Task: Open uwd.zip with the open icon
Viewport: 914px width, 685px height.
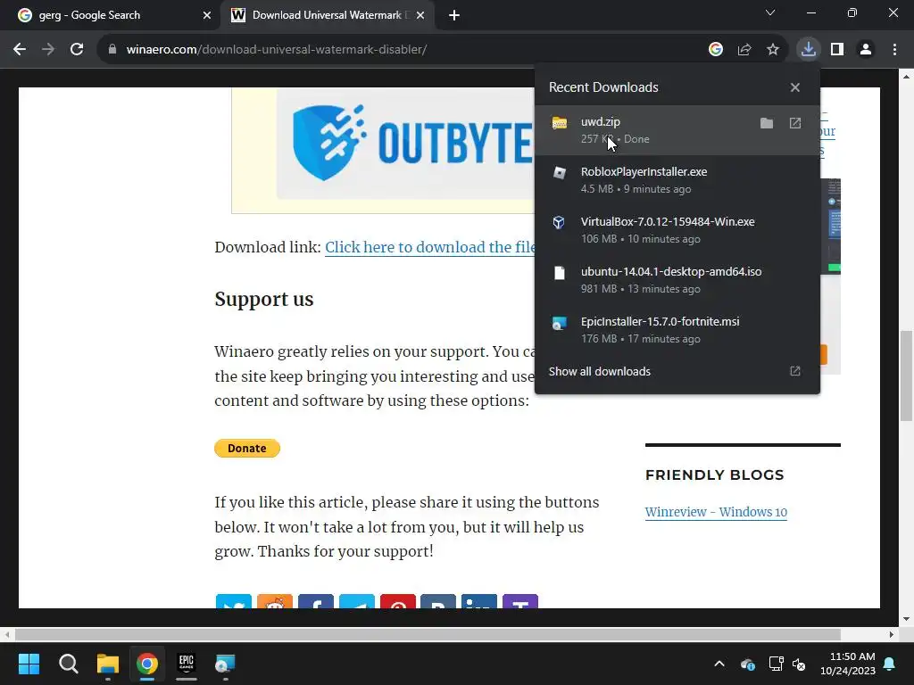Action: pos(795,123)
